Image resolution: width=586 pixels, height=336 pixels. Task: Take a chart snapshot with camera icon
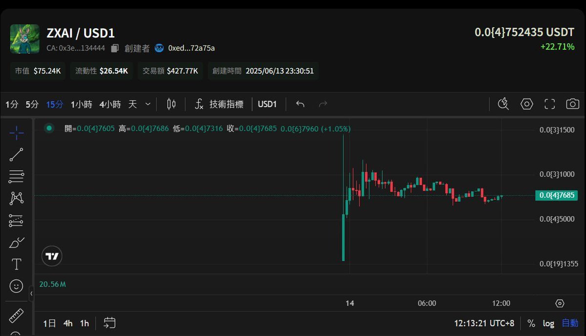coord(573,104)
